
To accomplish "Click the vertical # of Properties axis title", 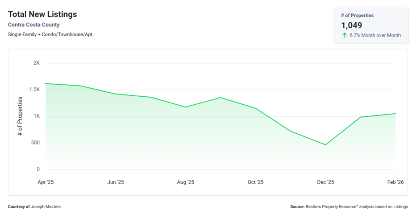I will coord(20,116).
